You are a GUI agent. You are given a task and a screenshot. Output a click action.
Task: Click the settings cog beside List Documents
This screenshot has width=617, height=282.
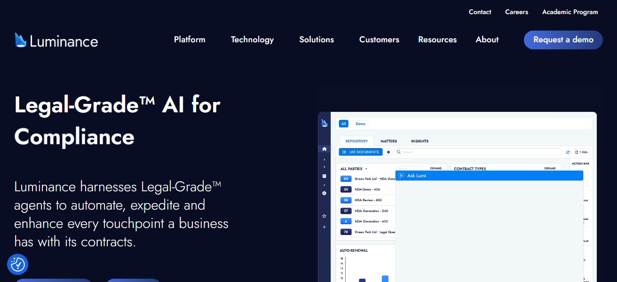click(388, 152)
